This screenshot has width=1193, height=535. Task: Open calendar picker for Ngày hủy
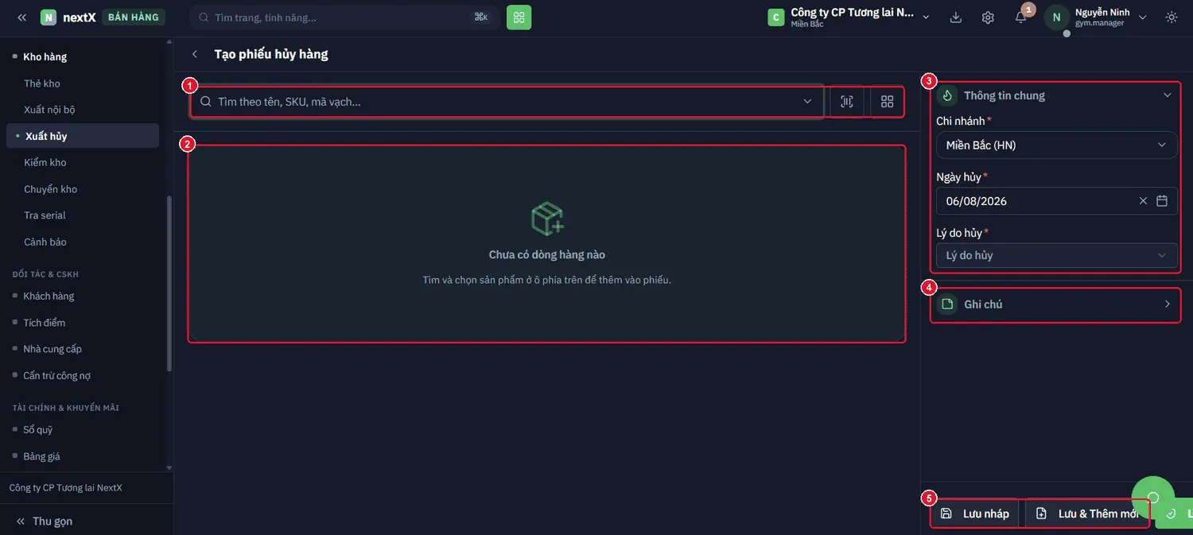pos(1162,201)
